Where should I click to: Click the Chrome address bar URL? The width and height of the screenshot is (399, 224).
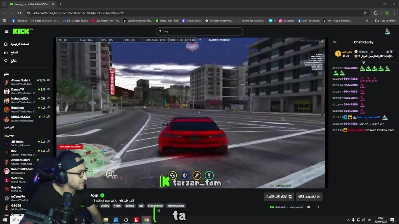78,13
